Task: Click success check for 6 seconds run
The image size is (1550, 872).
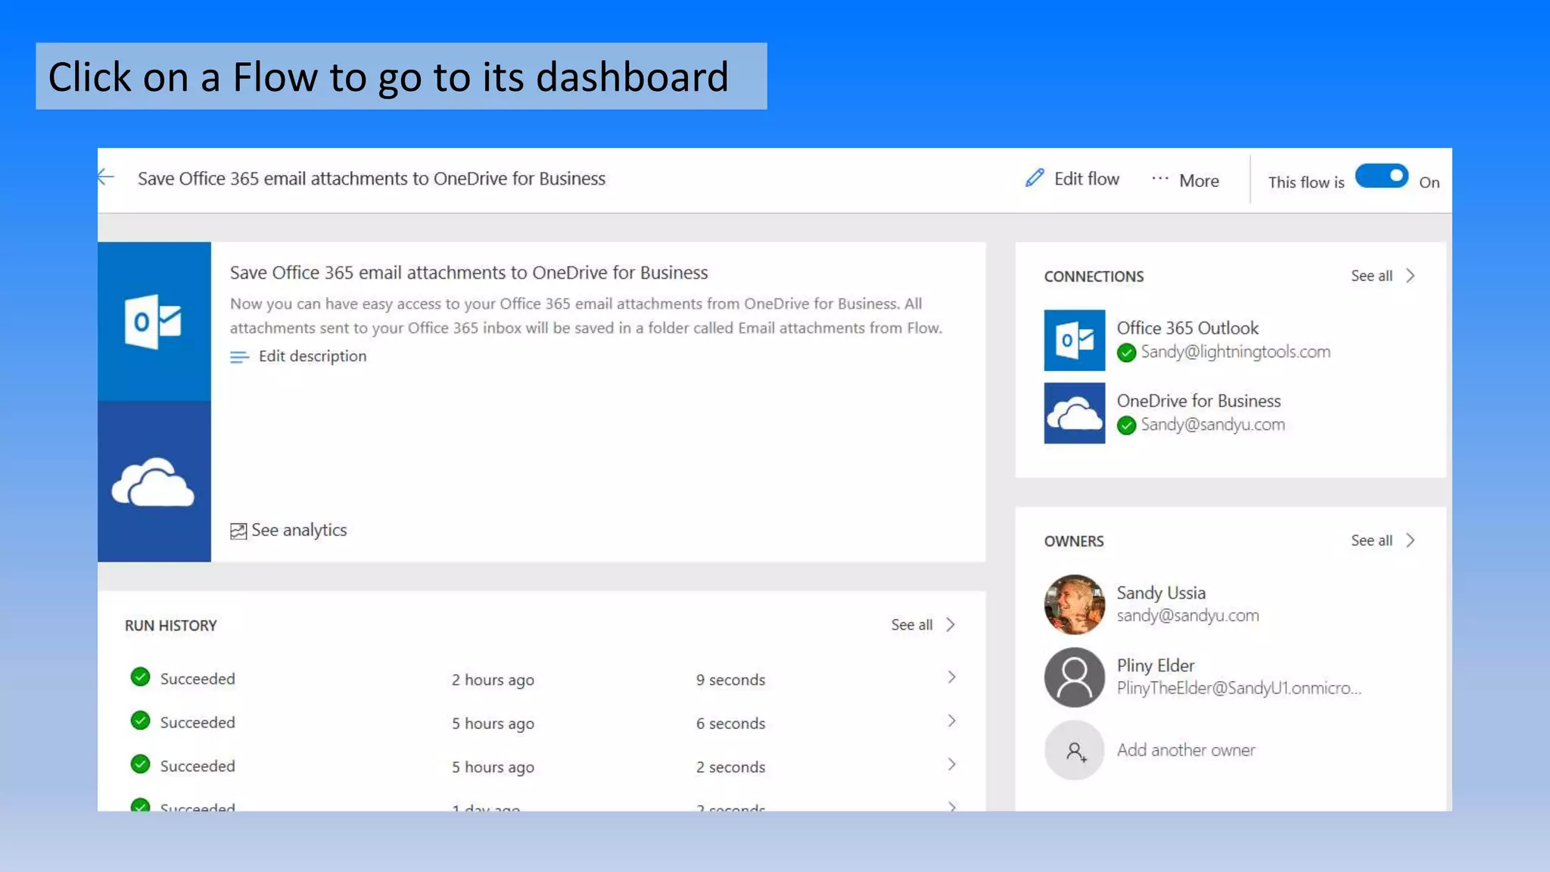Action: [x=140, y=721]
